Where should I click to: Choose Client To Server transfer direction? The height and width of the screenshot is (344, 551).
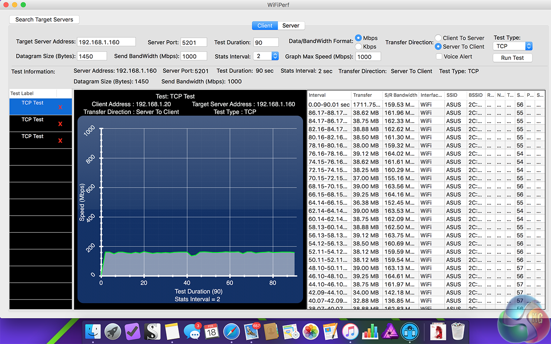[438, 38]
